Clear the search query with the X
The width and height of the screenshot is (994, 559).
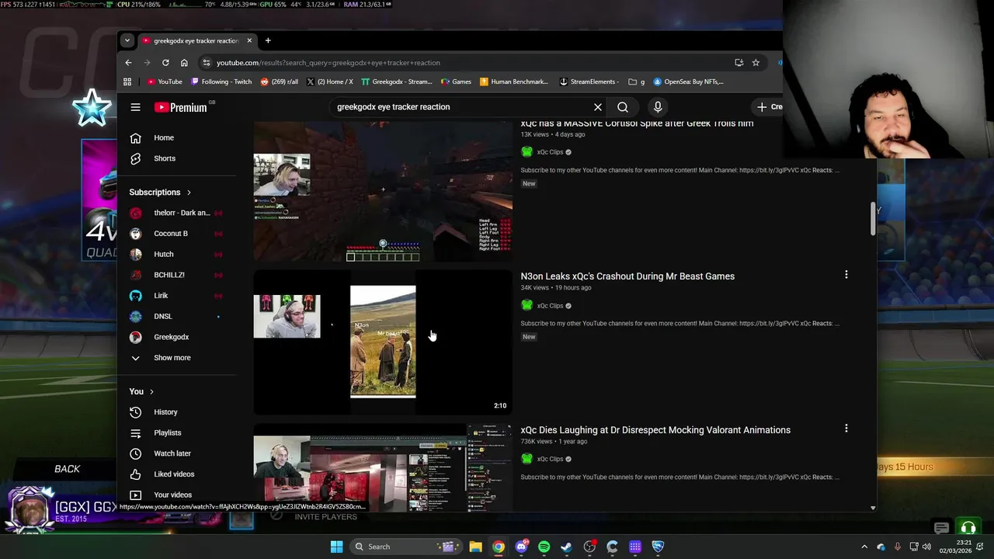[x=598, y=107]
